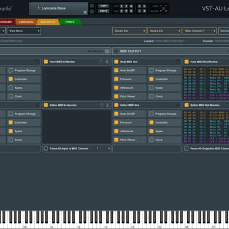This screenshot has width=229, height=229.
Task: Check Program Change under Editor MIDI Out
Action: point(151,114)
